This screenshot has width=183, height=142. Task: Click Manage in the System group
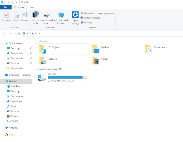coord(86,22)
